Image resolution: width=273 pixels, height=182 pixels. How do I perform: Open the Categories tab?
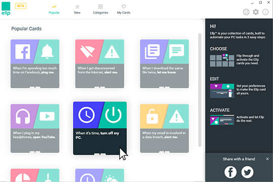pyautogui.click(x=101, y=10)
